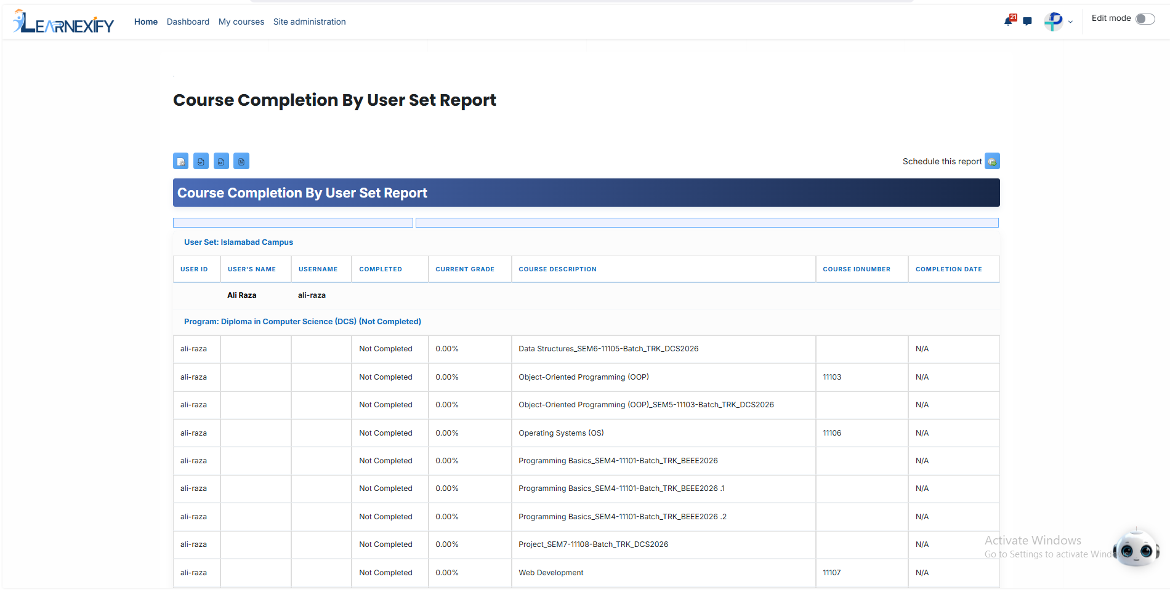1170x590 pixels.
Task: Click course ID number 11106
Action: (832, 433)
